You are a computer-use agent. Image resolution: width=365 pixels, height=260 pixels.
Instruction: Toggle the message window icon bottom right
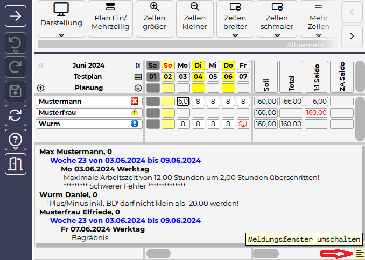359,254
